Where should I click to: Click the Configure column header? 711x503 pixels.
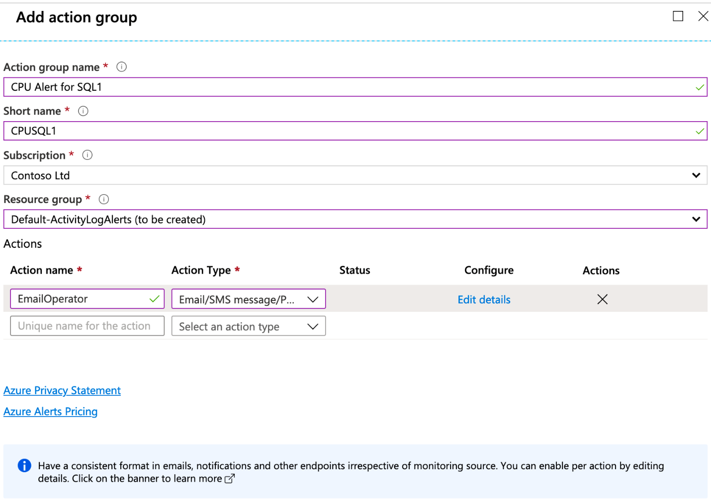click(x=489, y=270)
